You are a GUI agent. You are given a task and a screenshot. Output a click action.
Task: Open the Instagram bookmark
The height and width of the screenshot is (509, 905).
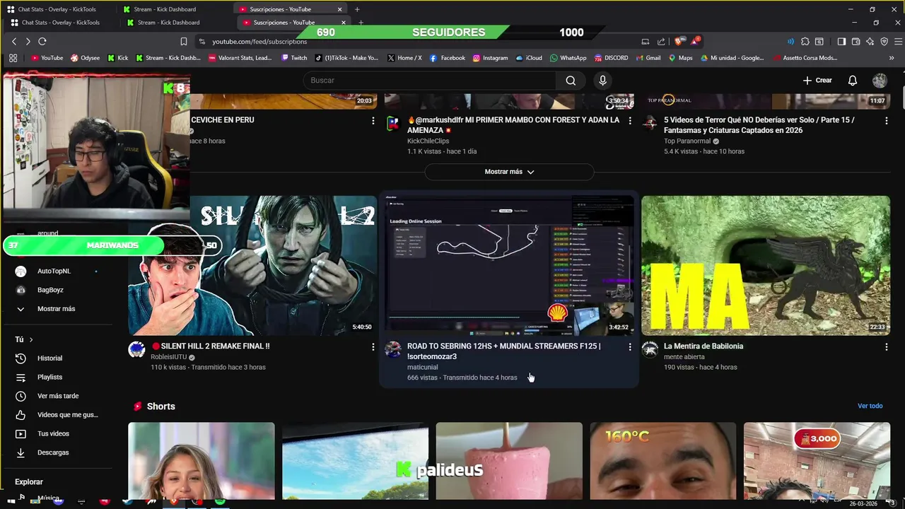490,58
